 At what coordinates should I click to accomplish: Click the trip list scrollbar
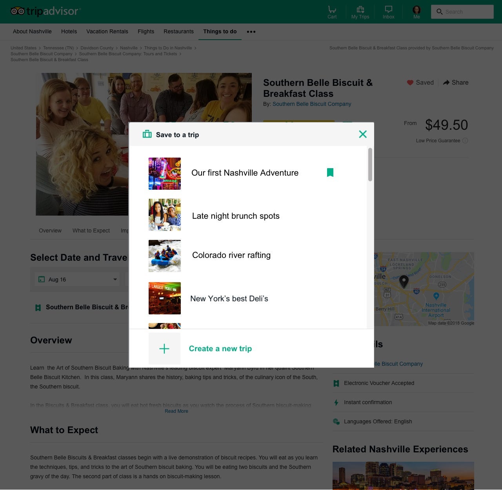(x=370, y=165)
